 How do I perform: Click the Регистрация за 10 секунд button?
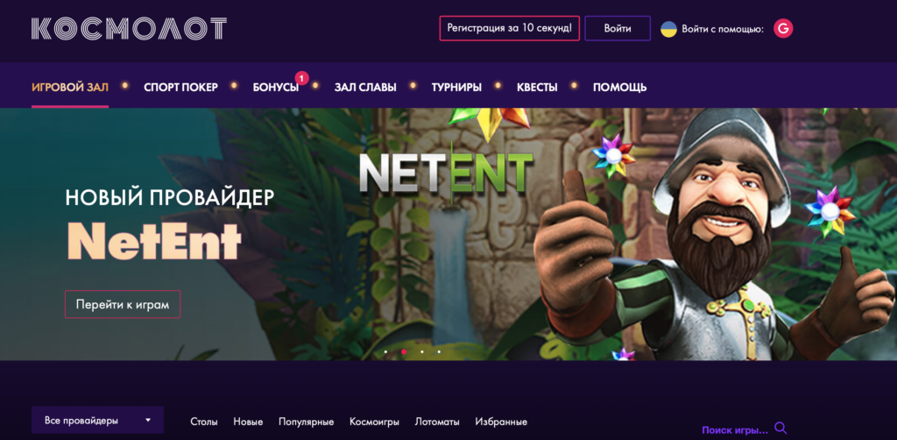[x=509, y=28]
